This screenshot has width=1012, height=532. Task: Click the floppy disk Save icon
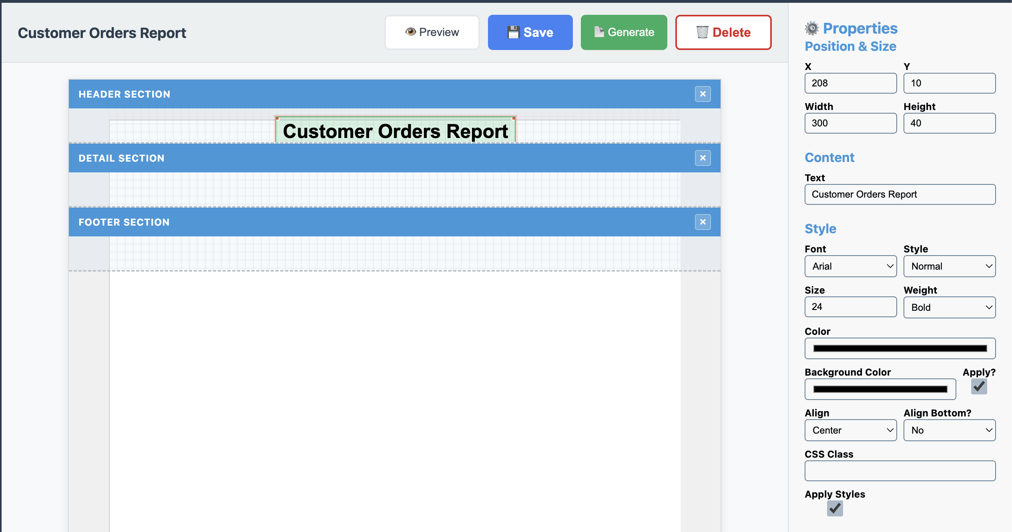tap(513, 32)
